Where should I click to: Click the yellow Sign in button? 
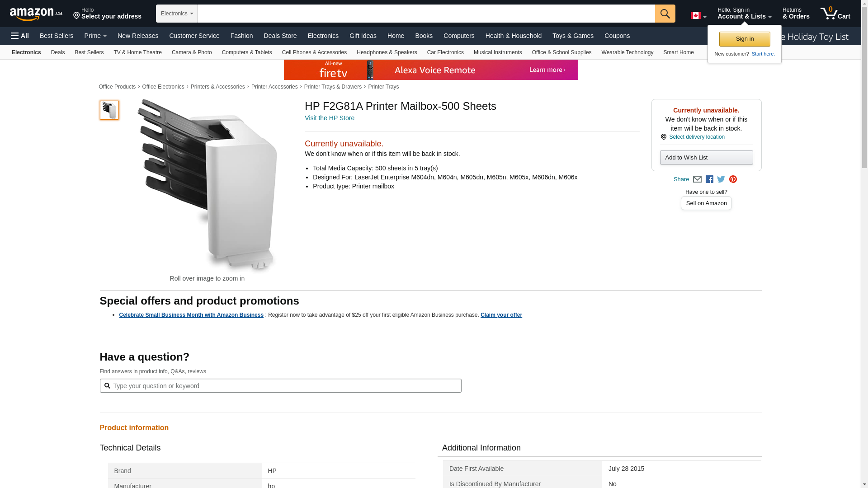[745, 39]
